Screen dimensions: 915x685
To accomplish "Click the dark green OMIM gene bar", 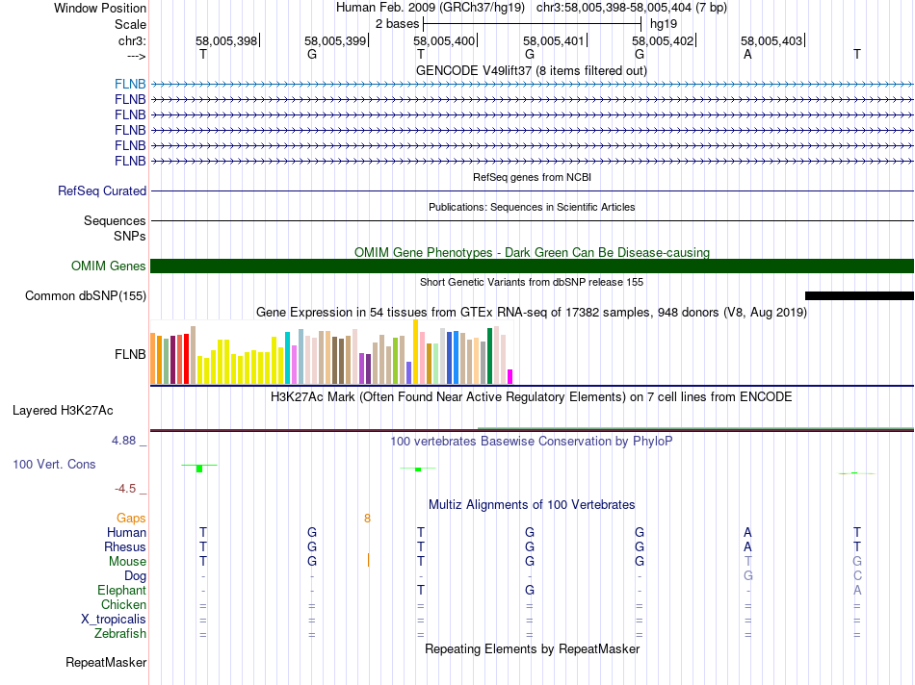I will coord(532,266).
